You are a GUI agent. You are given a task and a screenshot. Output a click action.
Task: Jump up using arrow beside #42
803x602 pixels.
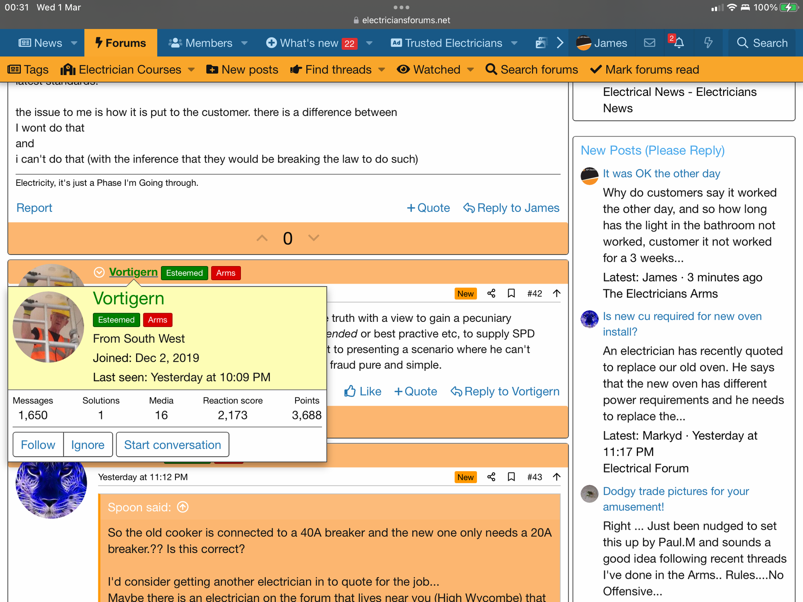click(556, 293)
